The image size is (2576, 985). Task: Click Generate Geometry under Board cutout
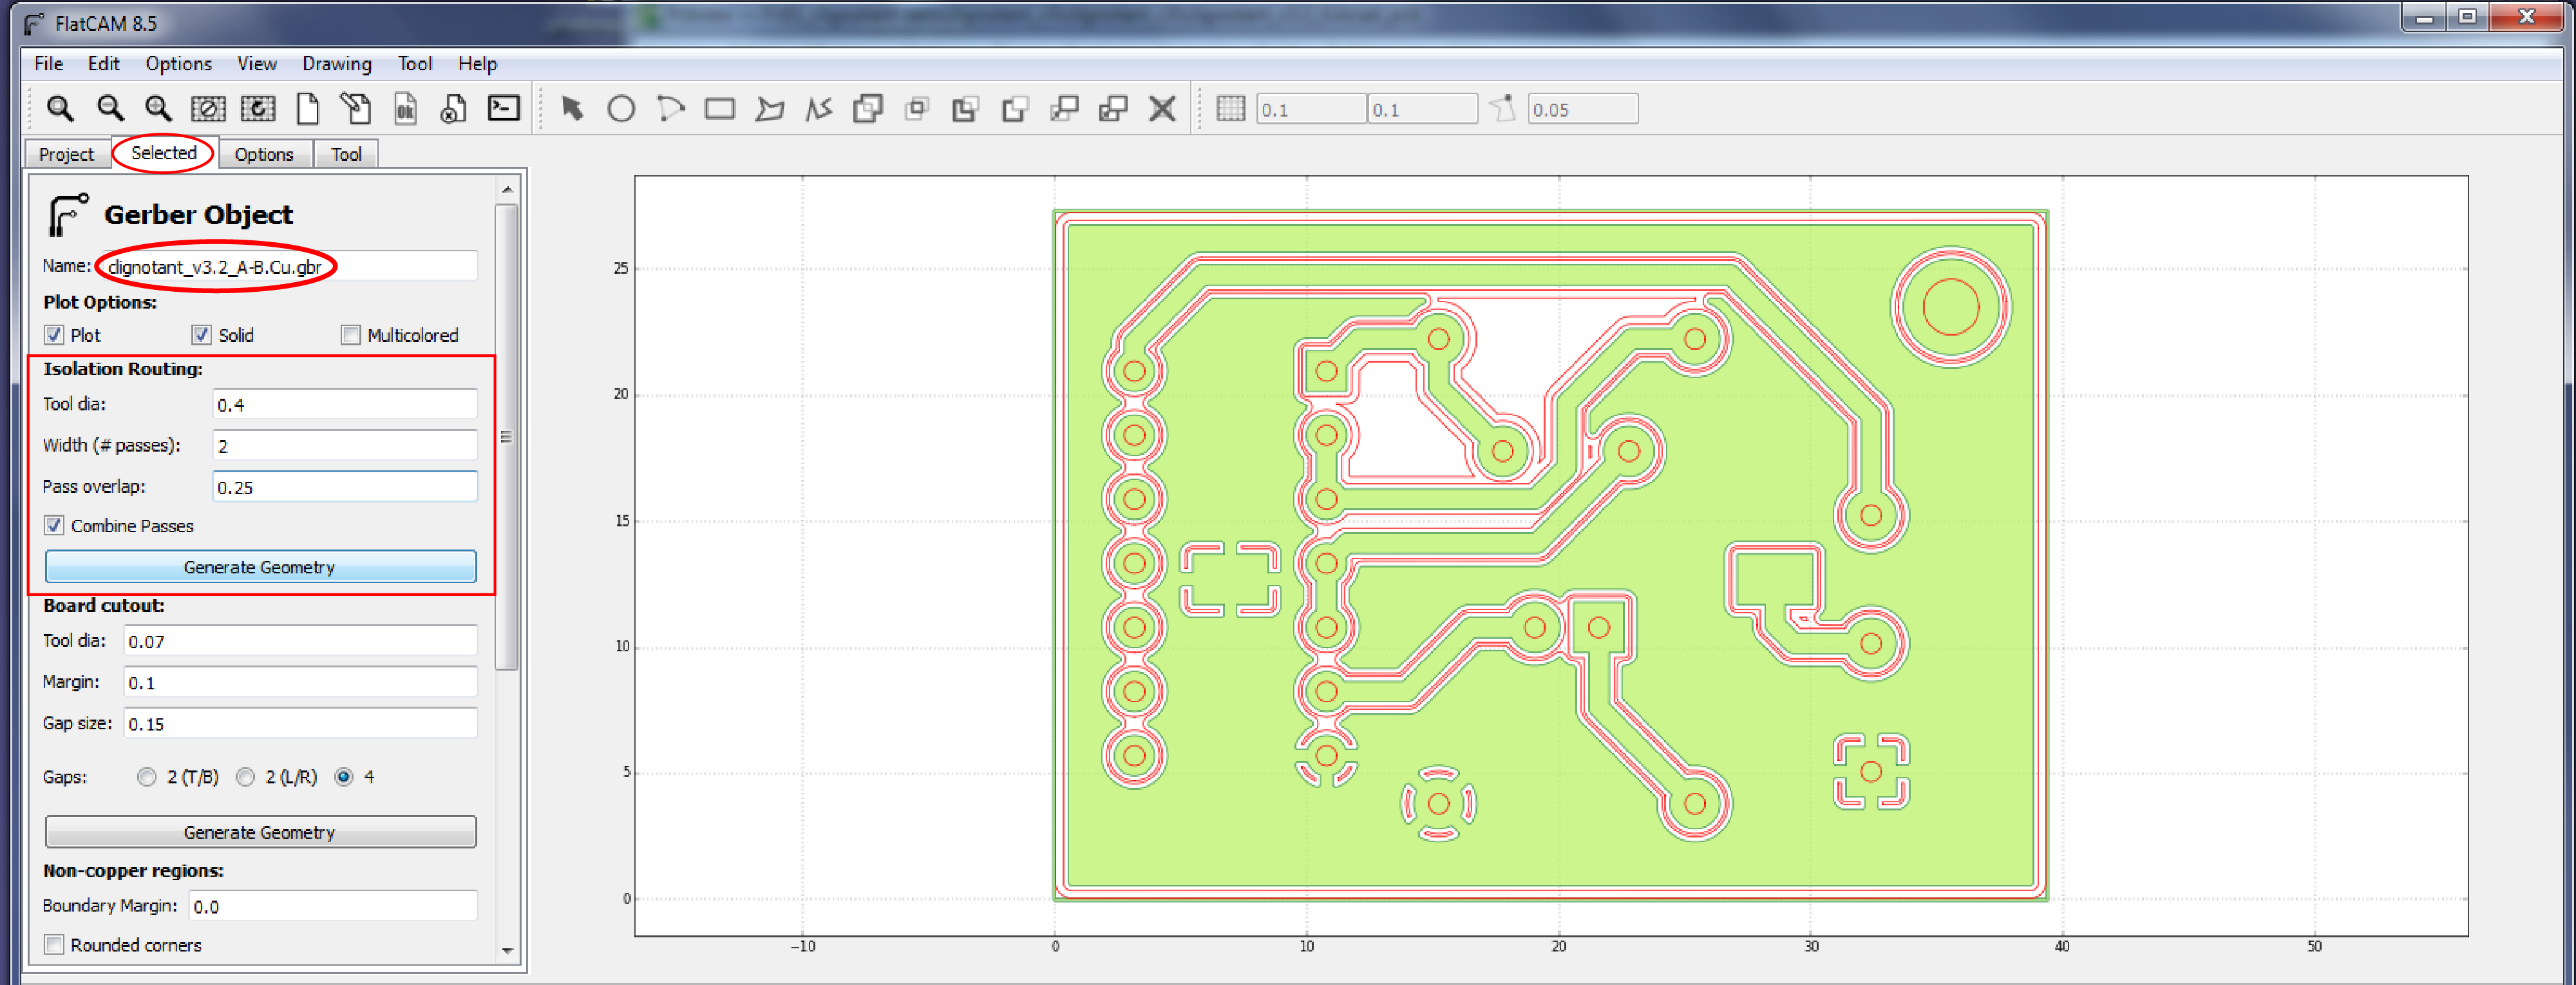point(260,832)
